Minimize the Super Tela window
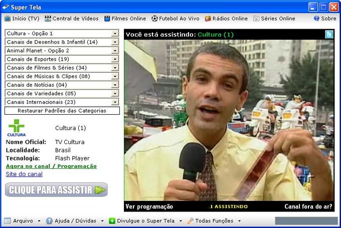The width and height of the screenshot is (341, 228). pyautogui.click(x=313, y=7)
